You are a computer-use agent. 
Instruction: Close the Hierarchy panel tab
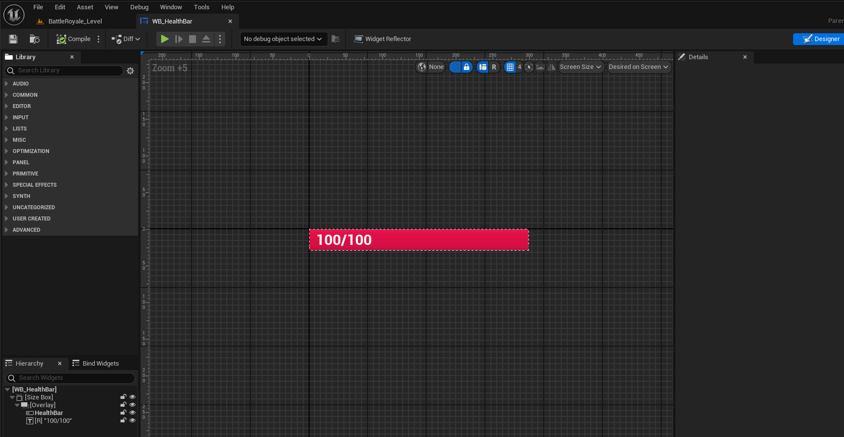60,364
